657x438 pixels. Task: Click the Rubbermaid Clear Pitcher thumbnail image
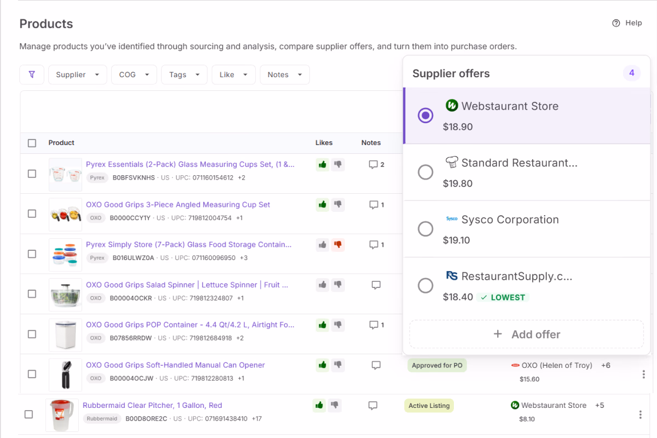(62, 415)
